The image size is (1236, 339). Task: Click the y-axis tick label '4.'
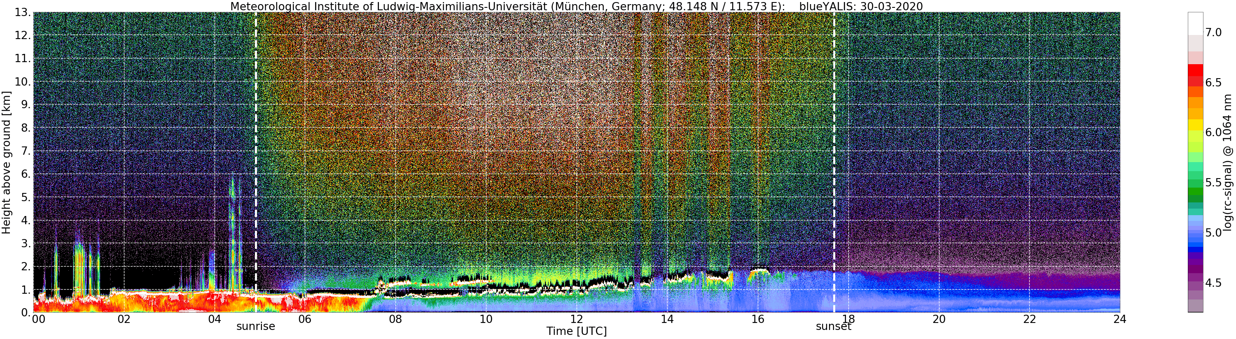tap(26, 221)
